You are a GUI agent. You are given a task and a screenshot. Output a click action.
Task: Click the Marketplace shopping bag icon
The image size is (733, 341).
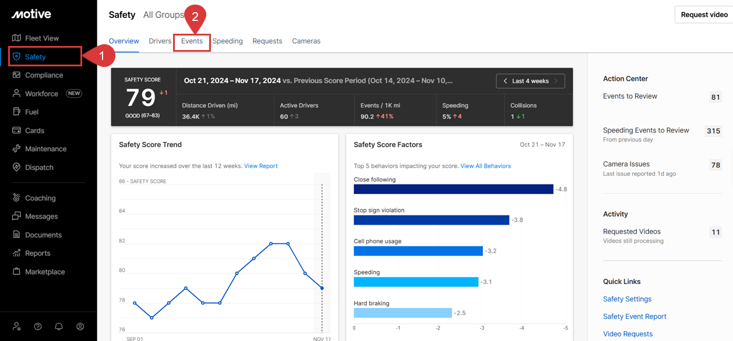click(16, 272)
